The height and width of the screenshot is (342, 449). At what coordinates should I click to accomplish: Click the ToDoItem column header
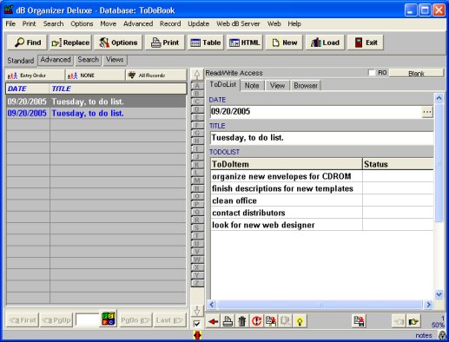[287, 164]
